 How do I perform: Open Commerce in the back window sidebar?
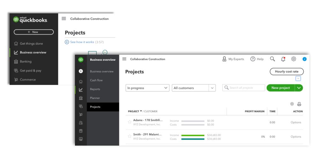28,79
